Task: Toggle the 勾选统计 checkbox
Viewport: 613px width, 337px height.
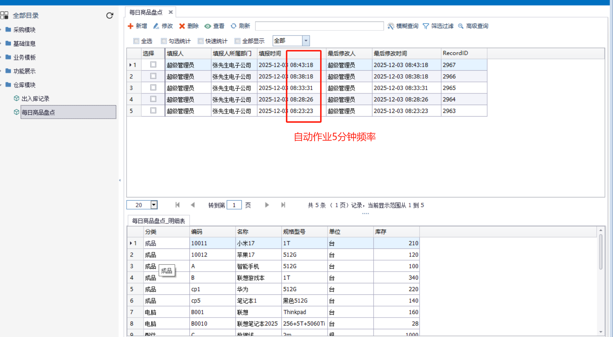Action: point(164,41)
